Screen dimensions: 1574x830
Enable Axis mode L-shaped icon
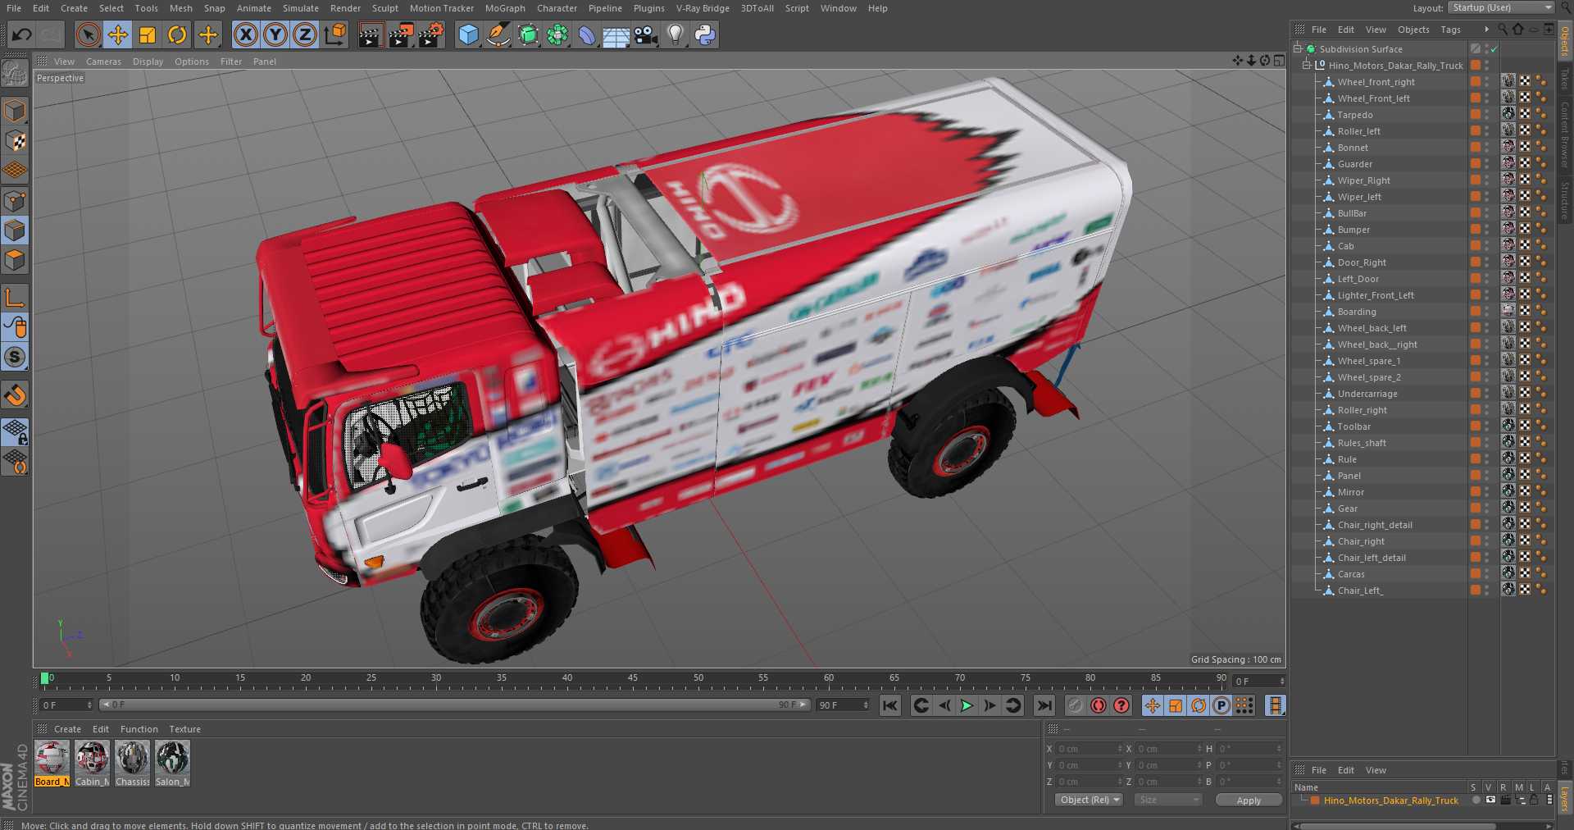coord(15,297)
